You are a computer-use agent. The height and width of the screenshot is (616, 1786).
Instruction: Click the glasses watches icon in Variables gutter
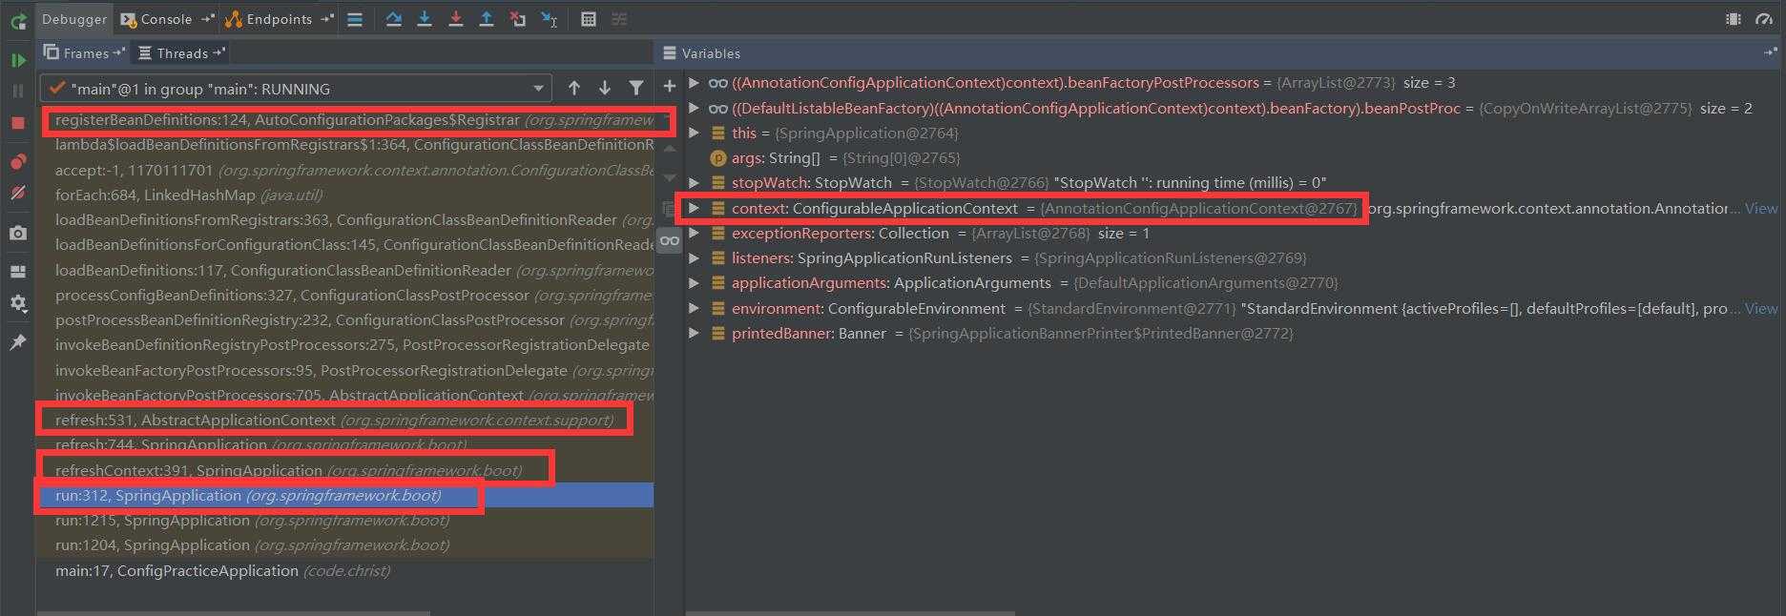670,240
